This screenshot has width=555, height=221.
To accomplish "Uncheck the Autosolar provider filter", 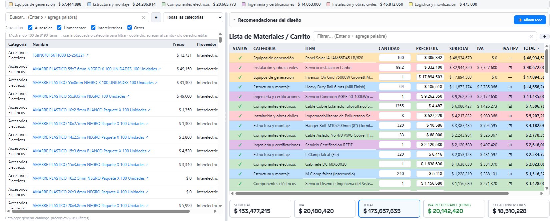I will click(30, 28).
